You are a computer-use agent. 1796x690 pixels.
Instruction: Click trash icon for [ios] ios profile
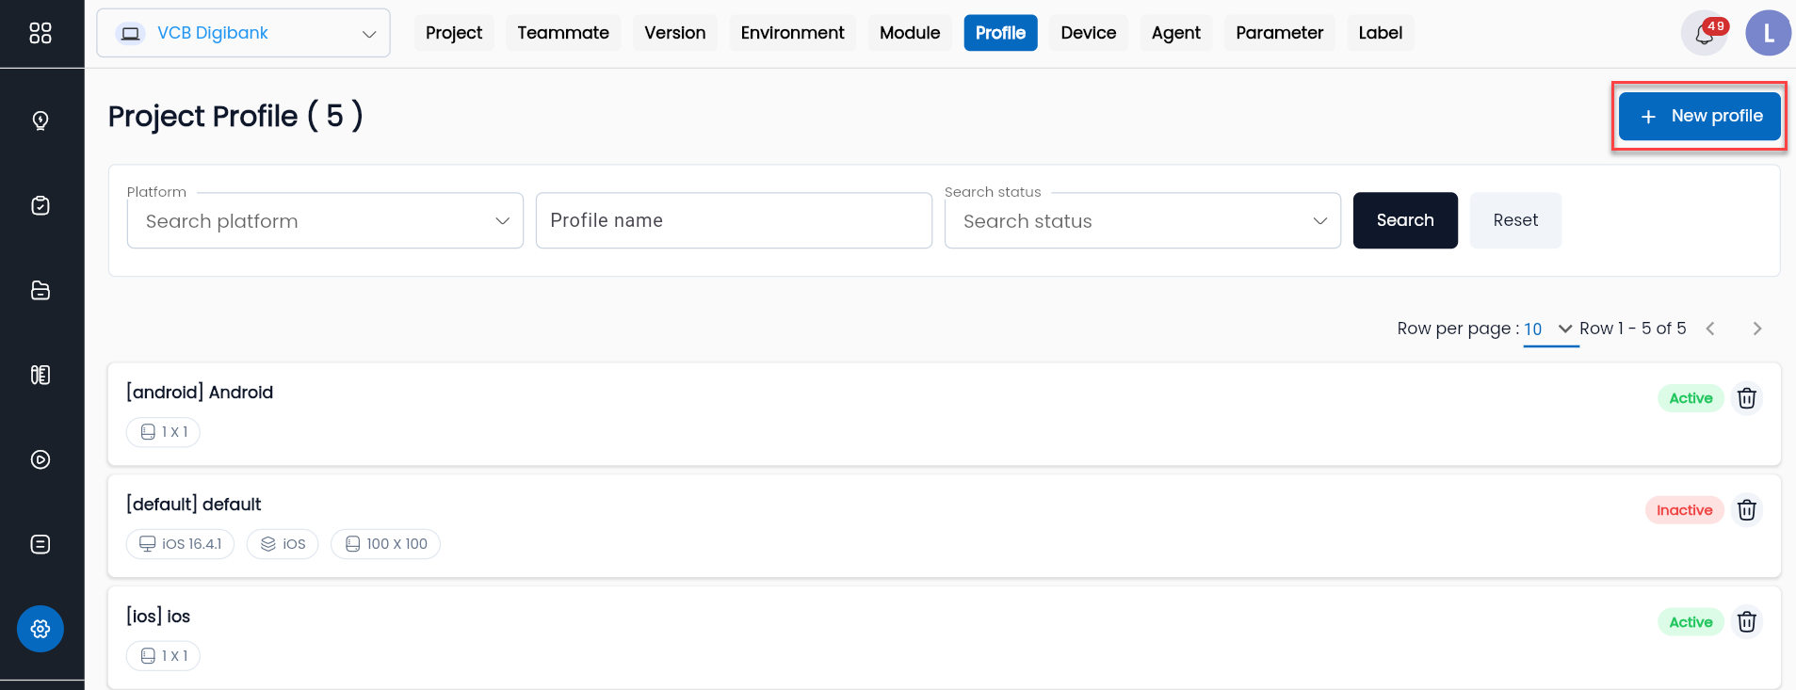[x=1747, y=622]
